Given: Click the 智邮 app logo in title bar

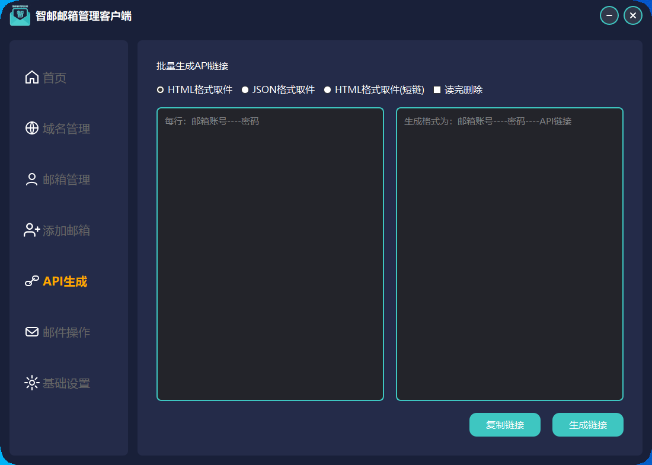Looking at the screenshot, I should coord(20,15).
